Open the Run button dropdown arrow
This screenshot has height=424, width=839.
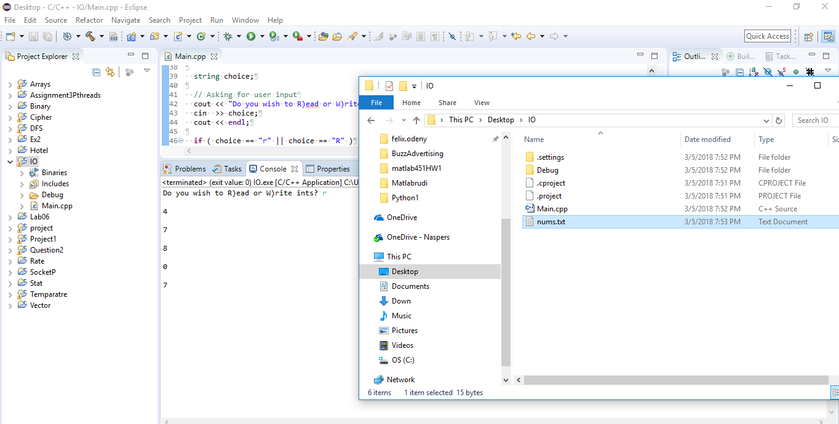point(262,36)
